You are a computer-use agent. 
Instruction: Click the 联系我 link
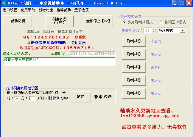(x=80, y=37)
